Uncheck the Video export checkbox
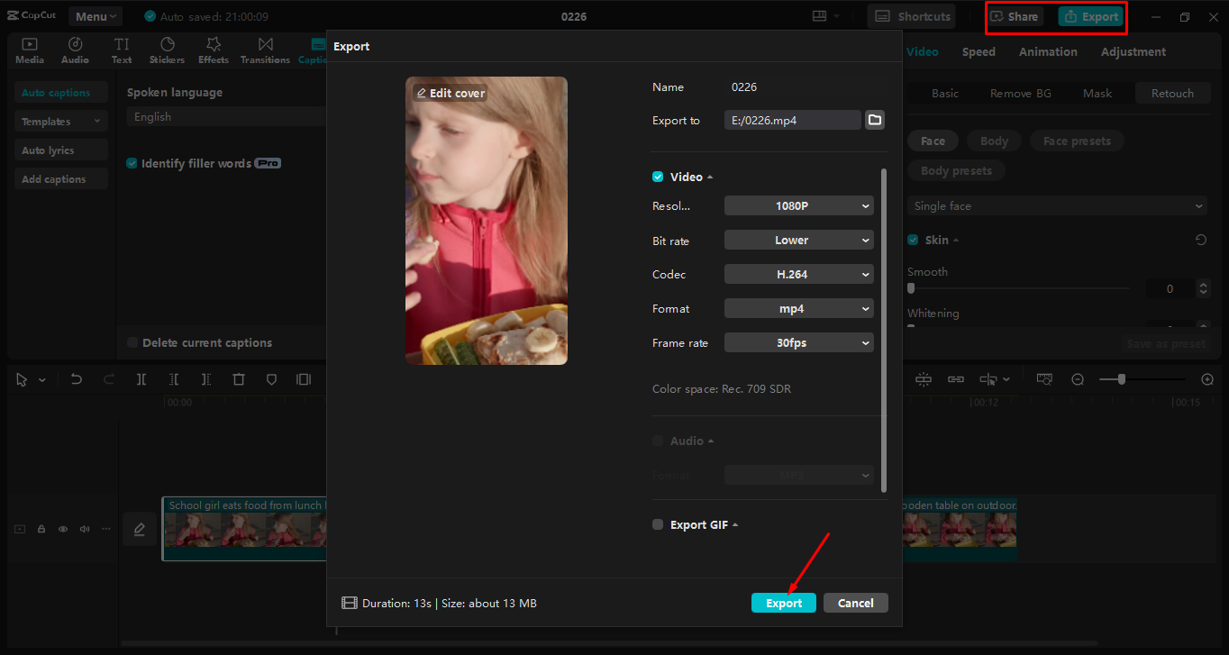The height and width of the screenshot is (655, 1229). (x=657, y=177)
